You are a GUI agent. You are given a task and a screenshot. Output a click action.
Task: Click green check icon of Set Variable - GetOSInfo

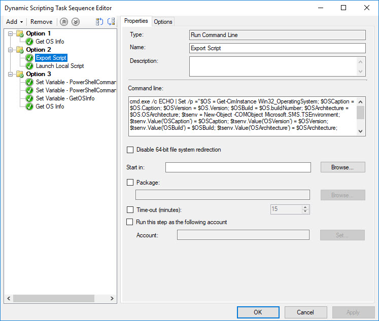point(29,98)
